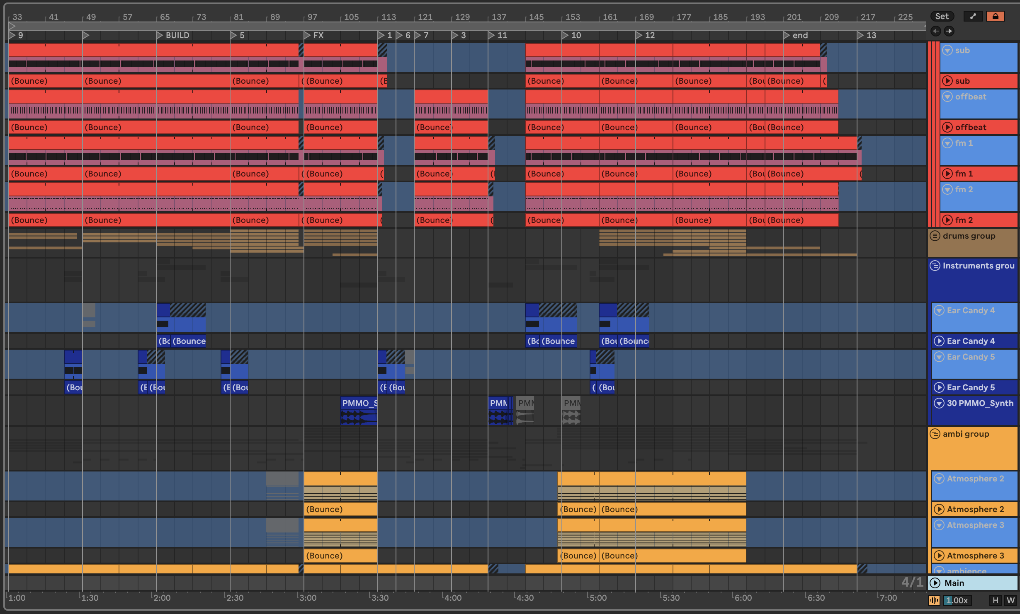This screenshot has width=1020, height=614.
Task: Click the W optimize width button
Action: pyautogui.click(x=1011, y=600)
